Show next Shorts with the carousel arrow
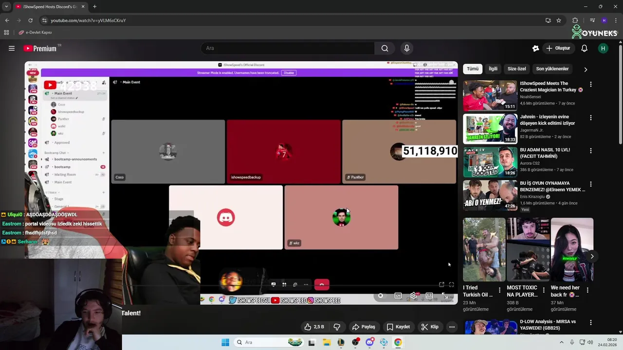 [x=592, y=256]
